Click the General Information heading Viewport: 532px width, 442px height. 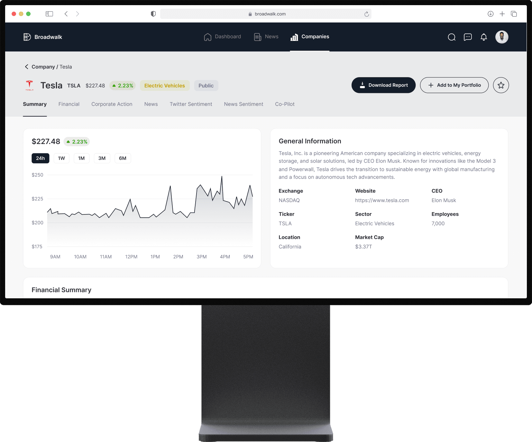(x=310, y=141)
